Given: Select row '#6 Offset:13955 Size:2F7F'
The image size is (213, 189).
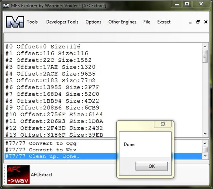Looking at the screenshot, I should pos(103,87).
